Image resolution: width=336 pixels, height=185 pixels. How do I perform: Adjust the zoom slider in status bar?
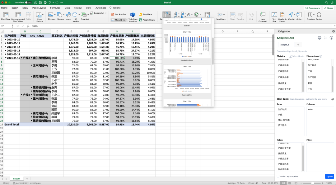(313, 183)
